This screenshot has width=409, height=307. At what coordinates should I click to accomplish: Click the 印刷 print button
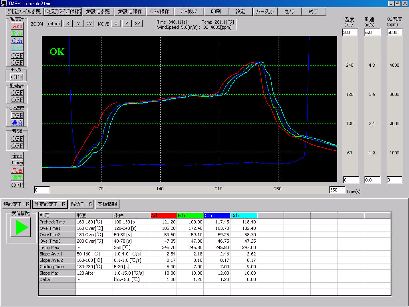pos(216,12)
